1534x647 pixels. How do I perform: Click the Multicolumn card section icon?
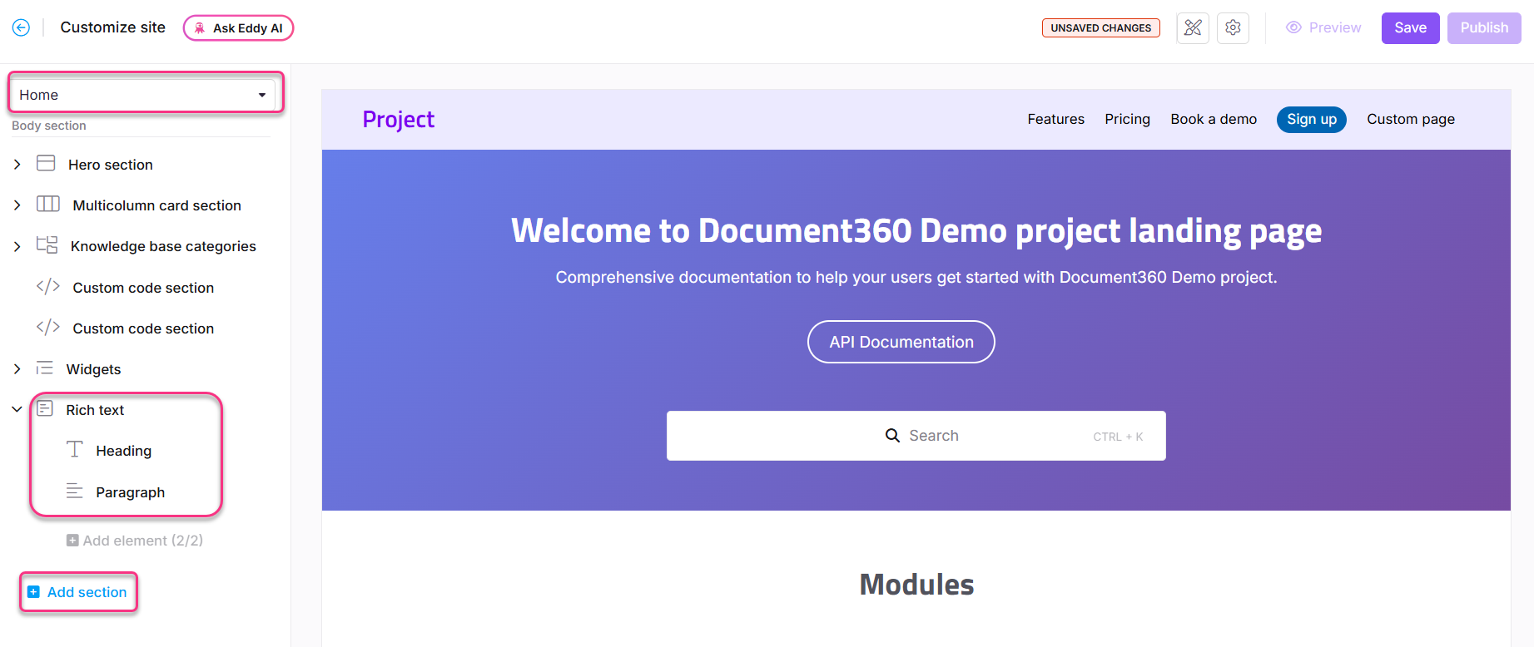tap(48, 204)
